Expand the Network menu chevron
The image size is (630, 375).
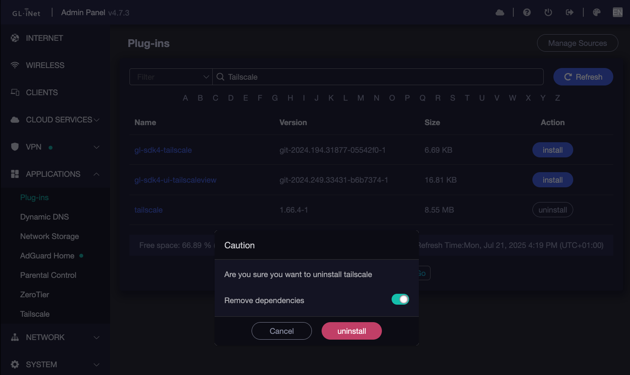[97, 337]
